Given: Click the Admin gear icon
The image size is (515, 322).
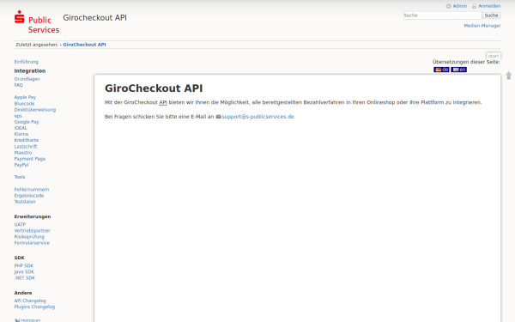Looking at the screenshot, I should click(448, 6).
